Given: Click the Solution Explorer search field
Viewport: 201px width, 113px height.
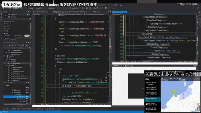Looking at the screenshot, I should [16, 48].
